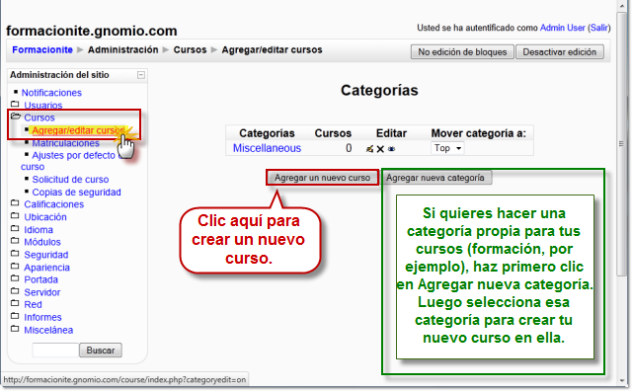Delete the Miscellaneous category with X icon
The height and width of the screenshot is (391, 632).
[x=380, y=149]
